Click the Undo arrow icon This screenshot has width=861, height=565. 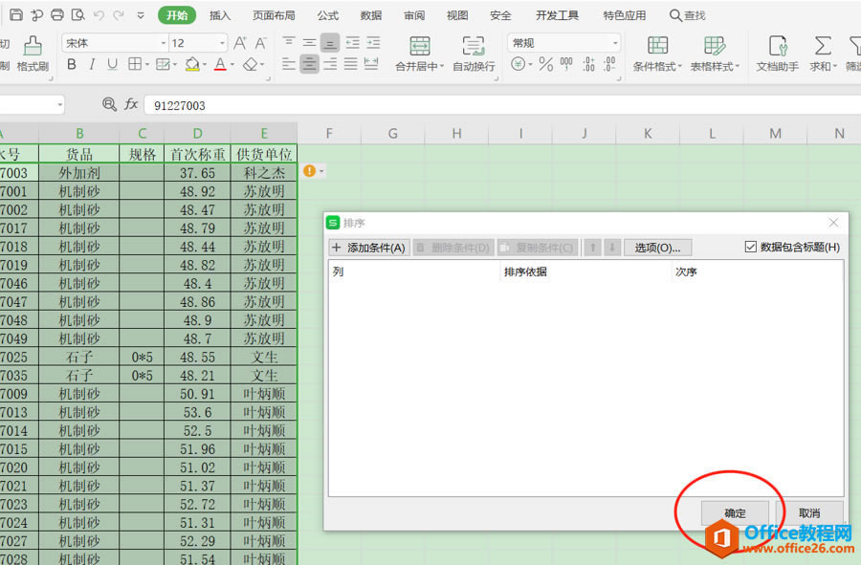99,15
